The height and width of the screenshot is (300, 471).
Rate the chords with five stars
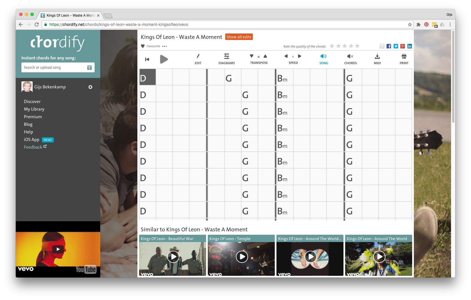[x=357, y=46]
